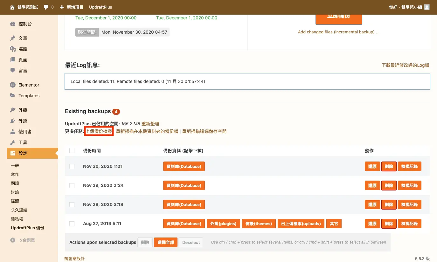Click 重新掃描遠端儲存空間 link
This screenshot has height=262, width=437.
(x=204, y=131)
